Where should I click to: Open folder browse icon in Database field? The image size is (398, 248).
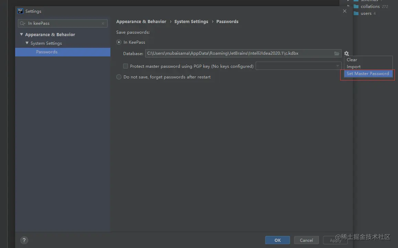pyautogui.click(x=336, y=53)
